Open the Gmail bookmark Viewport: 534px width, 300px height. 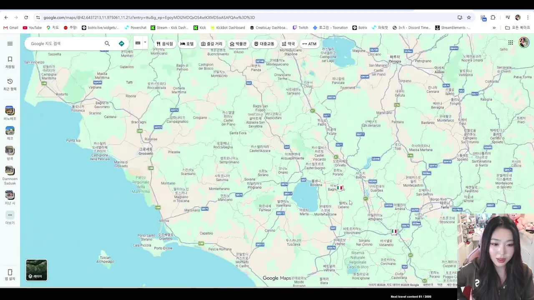point(11,28)
